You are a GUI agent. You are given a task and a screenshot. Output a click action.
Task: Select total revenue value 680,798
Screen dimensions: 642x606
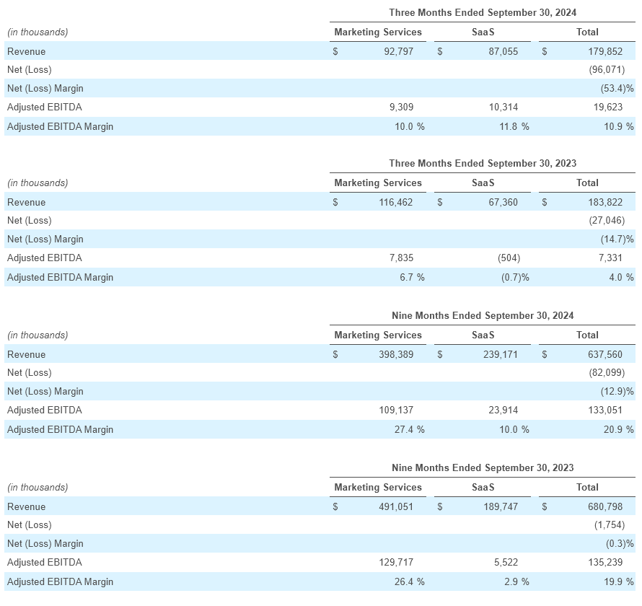(605, 507)
